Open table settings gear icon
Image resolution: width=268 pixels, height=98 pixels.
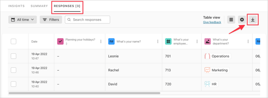(242, 20)
